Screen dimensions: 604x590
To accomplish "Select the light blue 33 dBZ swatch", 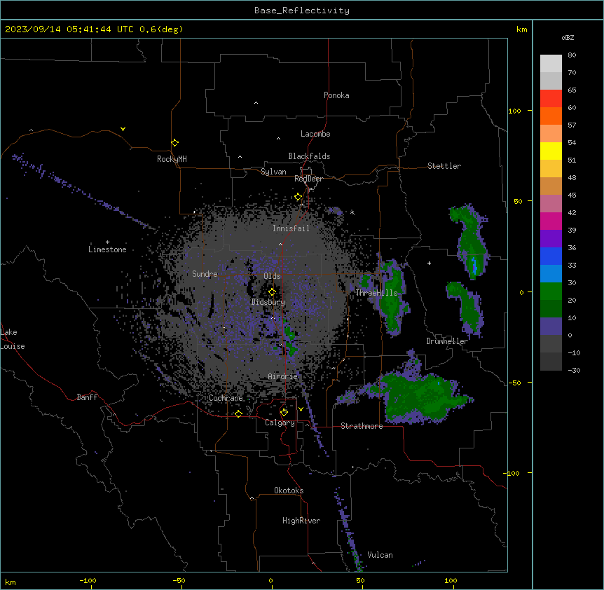I will click(551, 274).
